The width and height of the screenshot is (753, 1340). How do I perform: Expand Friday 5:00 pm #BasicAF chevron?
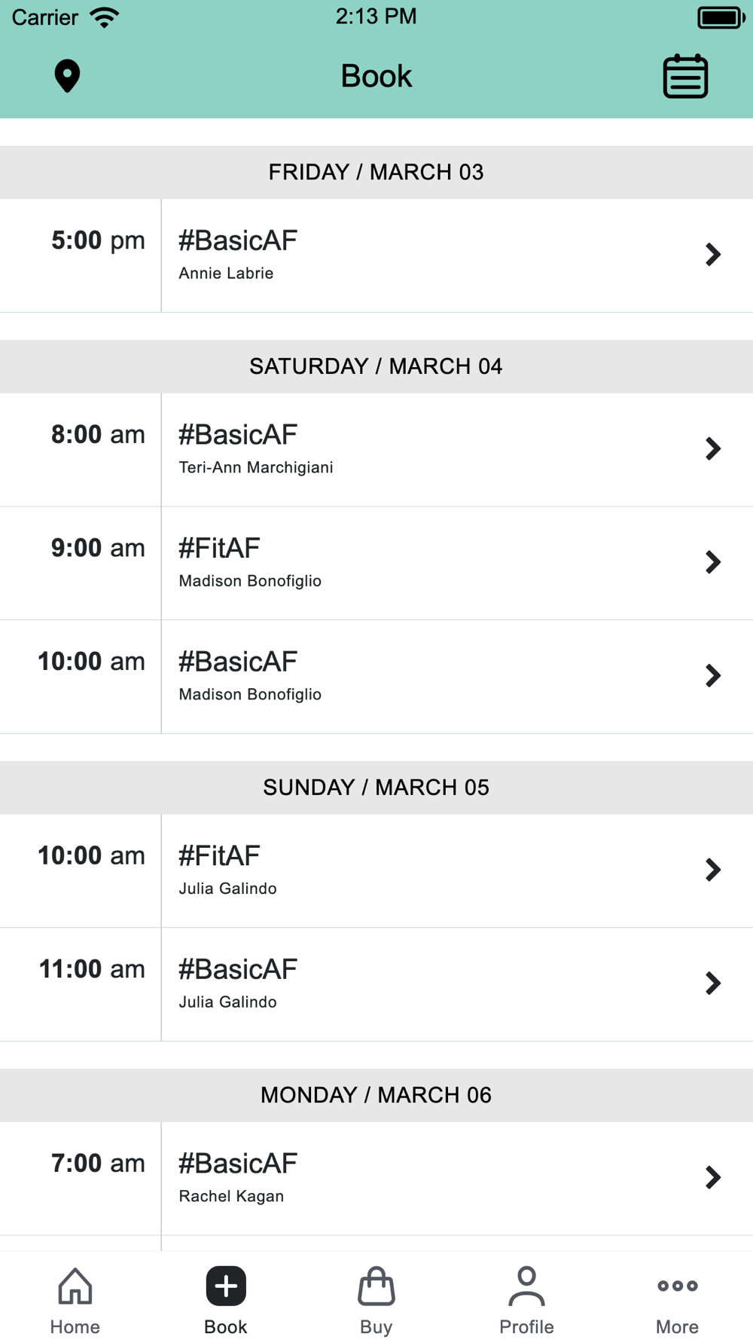tap(712, 255)
